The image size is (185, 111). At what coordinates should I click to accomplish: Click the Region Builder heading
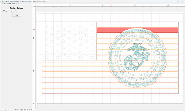point(16,8)
